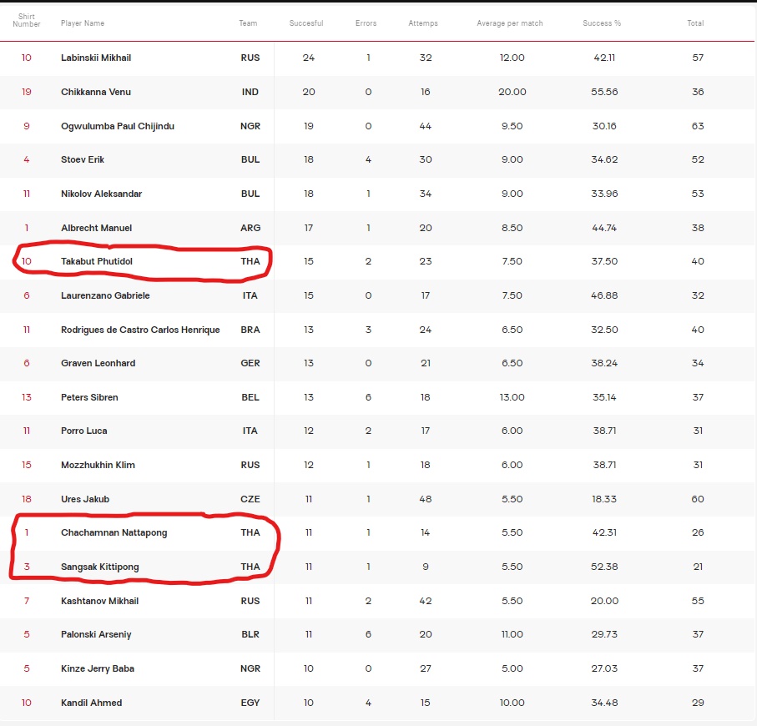Select GER team for Graven Leonhard
The width and height of the screenshot is (757, 726).
250,363
